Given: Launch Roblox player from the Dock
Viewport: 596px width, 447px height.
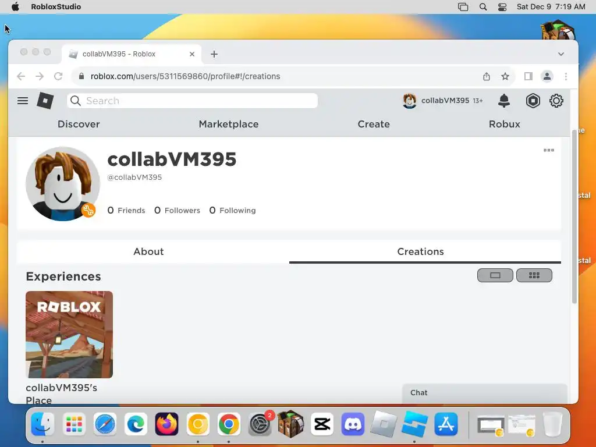Looking at the screenshot, I should coord(384,424).
